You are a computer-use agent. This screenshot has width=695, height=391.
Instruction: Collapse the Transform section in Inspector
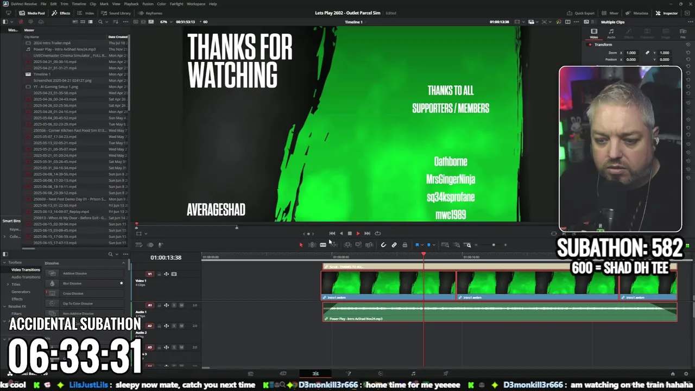[x=603, y=45]
